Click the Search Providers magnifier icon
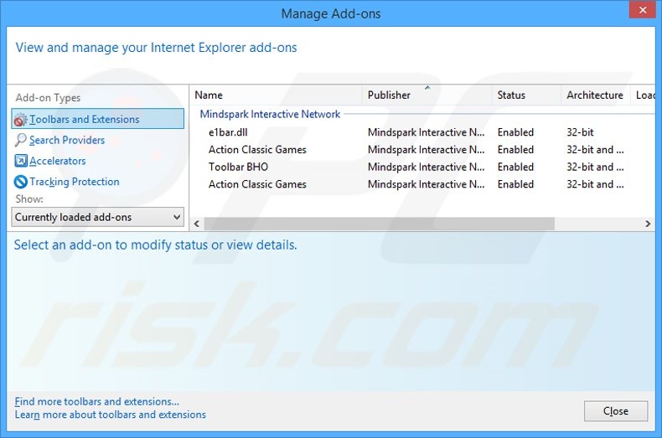662x438 pixels. click(20, 140)
